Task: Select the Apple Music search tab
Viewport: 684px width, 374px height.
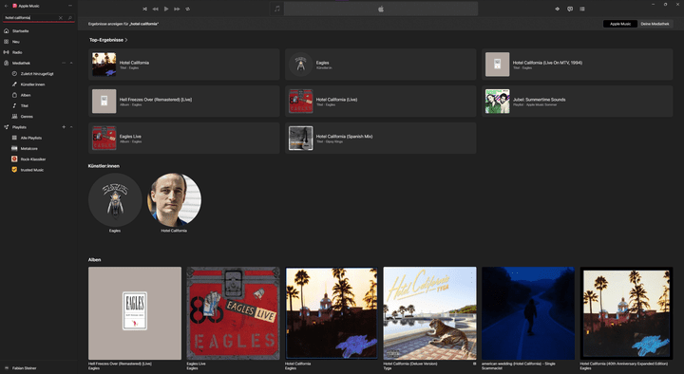Action: pyautogui.click(x=619, y=24)
